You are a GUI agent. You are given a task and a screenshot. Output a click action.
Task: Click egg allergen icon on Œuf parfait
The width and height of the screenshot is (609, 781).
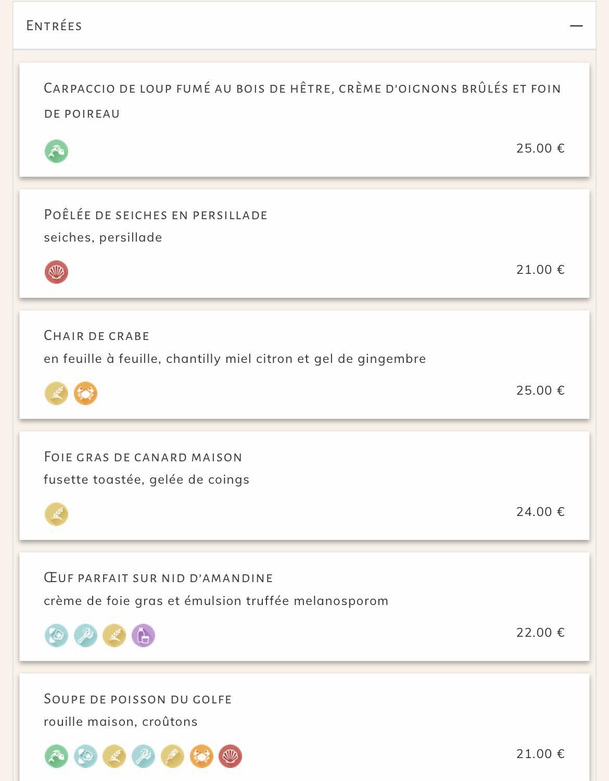[x=56, y=635]
